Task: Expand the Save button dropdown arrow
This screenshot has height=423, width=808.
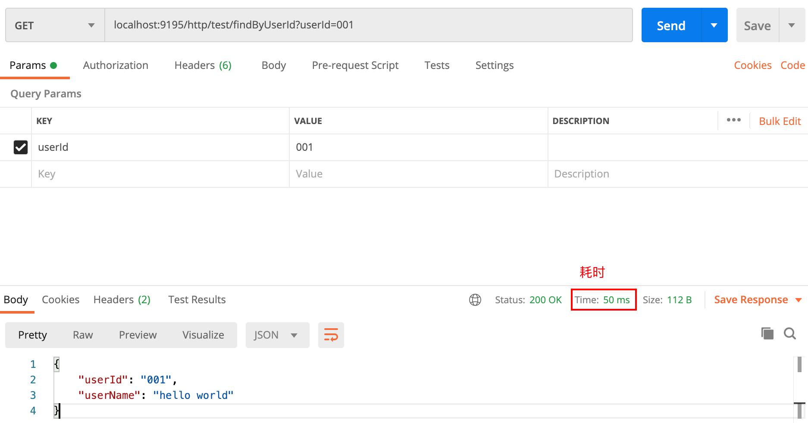Action: coord(792,25)
